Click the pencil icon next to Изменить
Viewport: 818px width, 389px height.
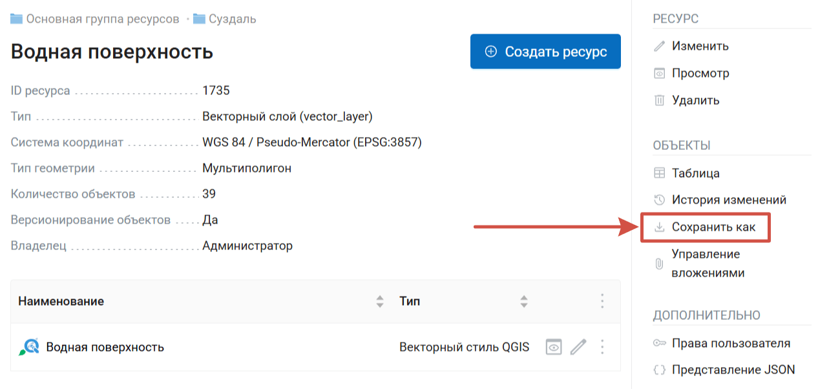(x=659, y=47)
